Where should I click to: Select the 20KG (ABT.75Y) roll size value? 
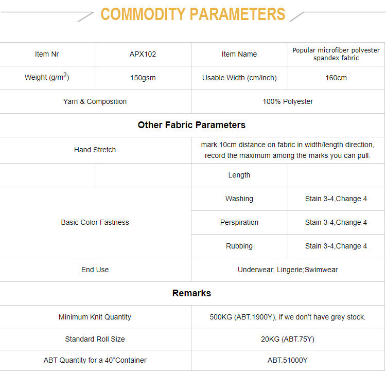coord(288,339)
